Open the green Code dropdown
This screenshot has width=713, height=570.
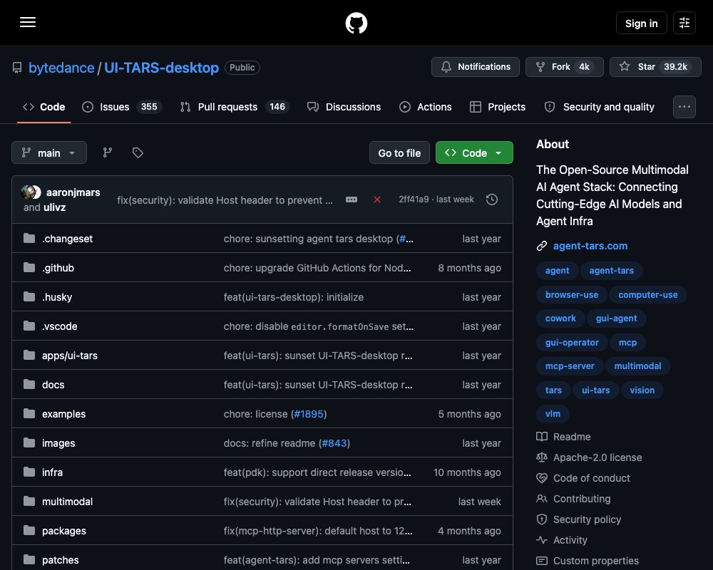point(474,152)
